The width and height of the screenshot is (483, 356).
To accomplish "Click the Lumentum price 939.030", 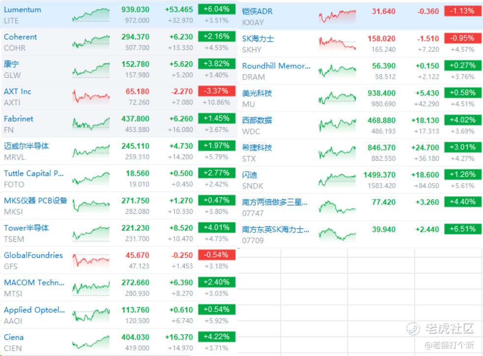I will [135, 9].
